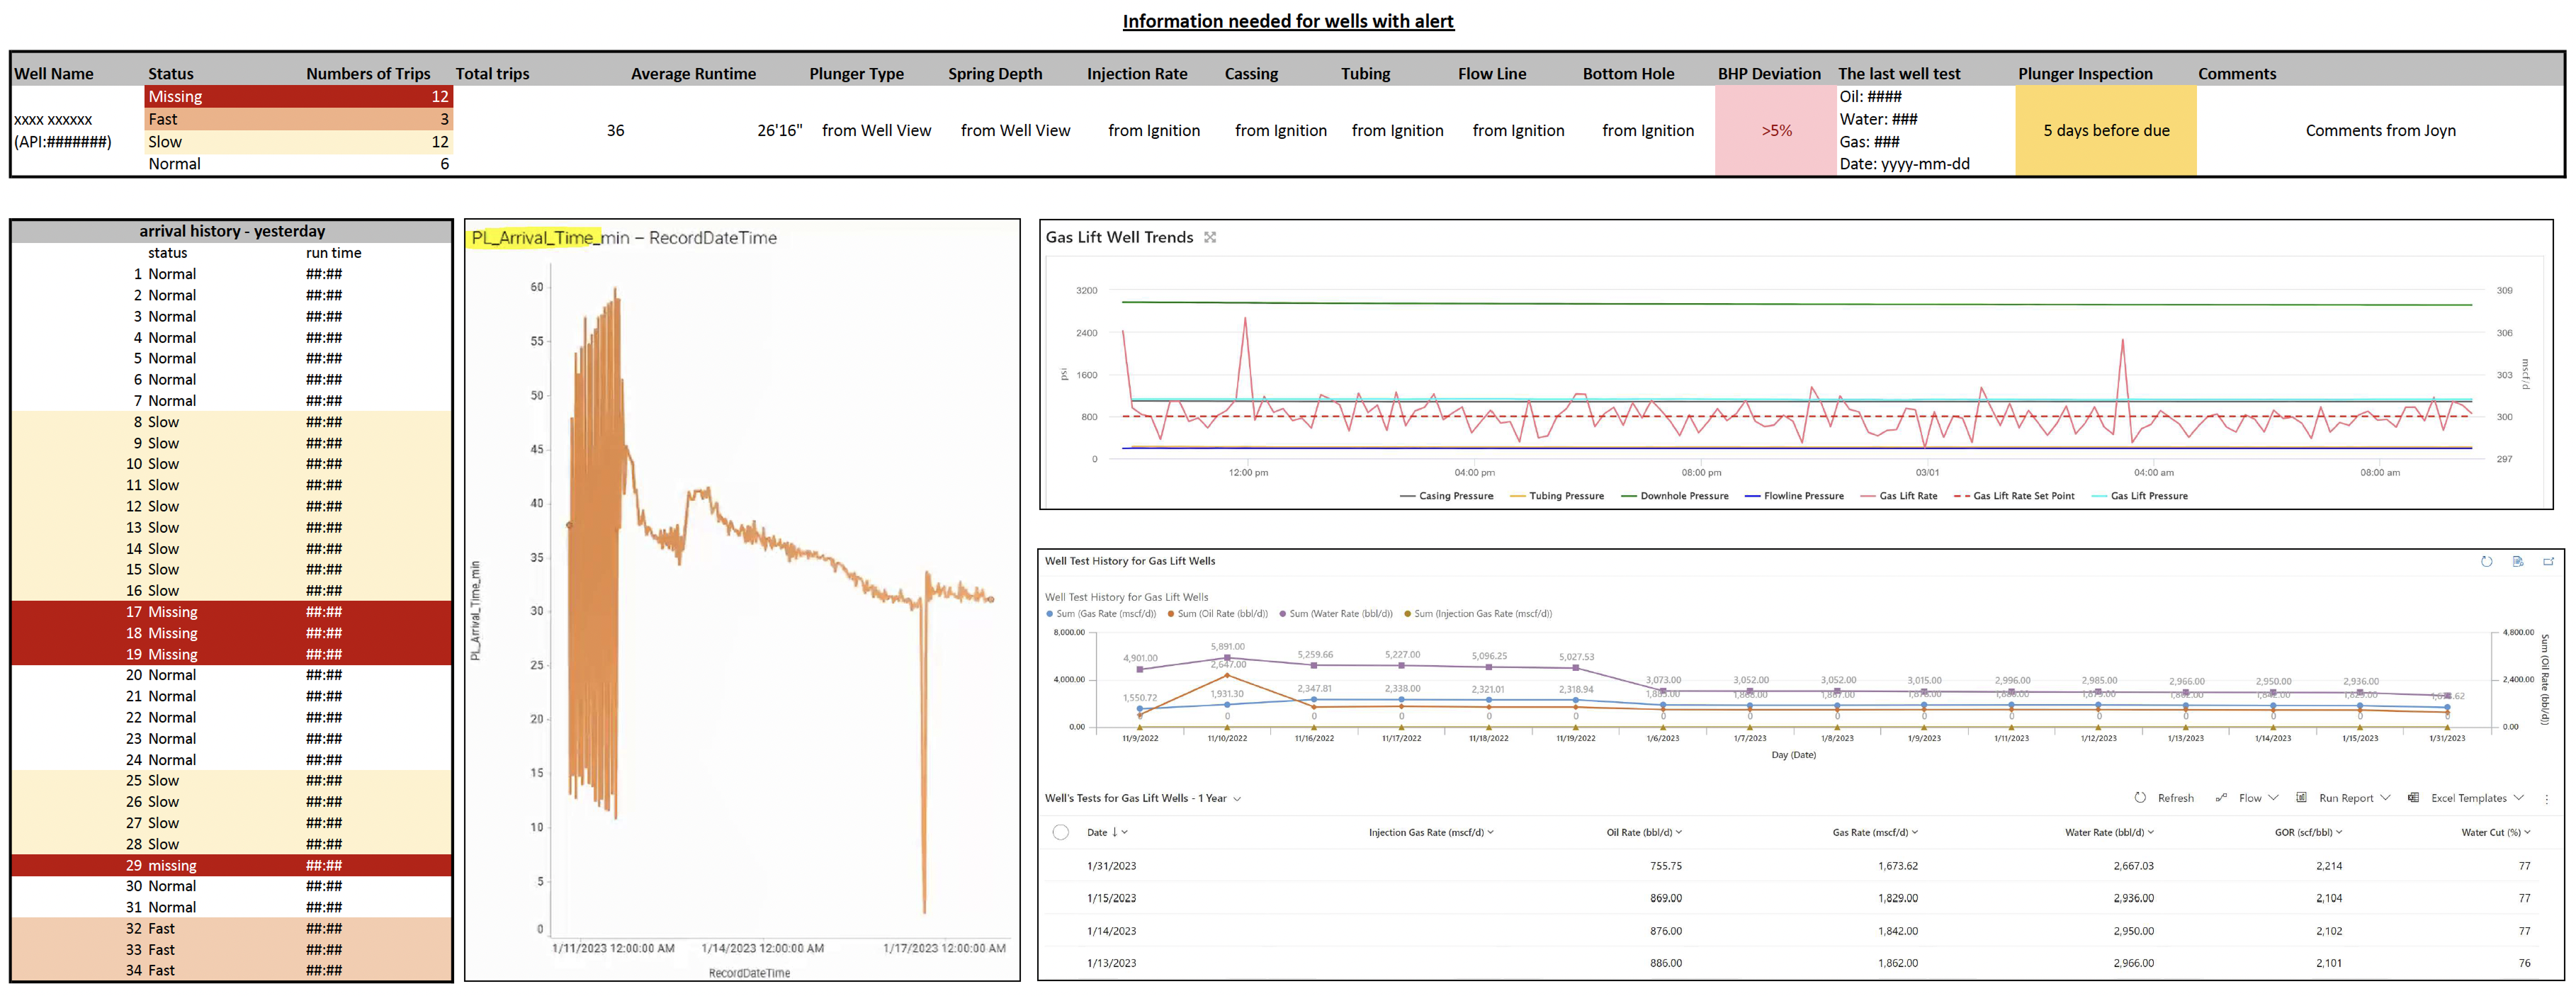Click the Run Report icon

(x=2301, y=797)
